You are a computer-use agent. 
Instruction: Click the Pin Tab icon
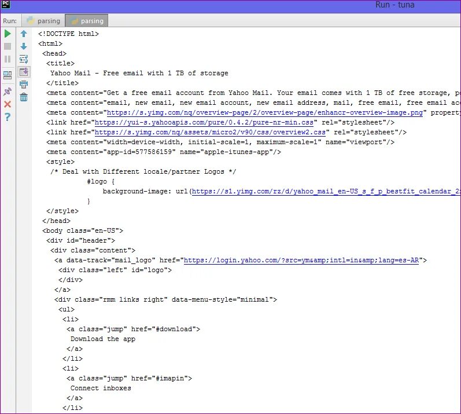pyautogui.click(x=8, y=91)
